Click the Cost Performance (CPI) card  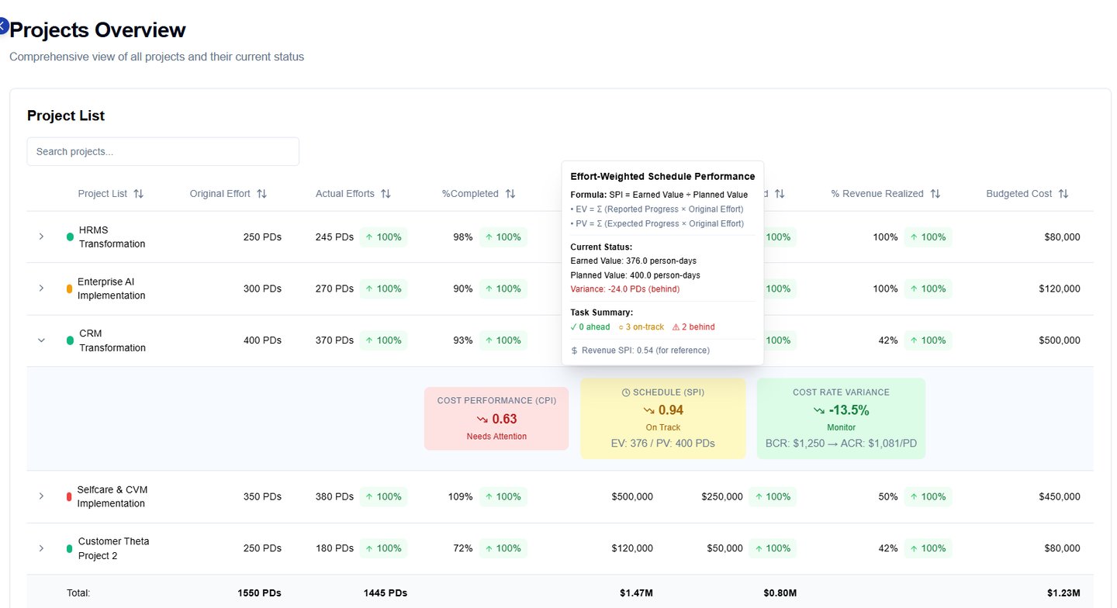point(496,419)
